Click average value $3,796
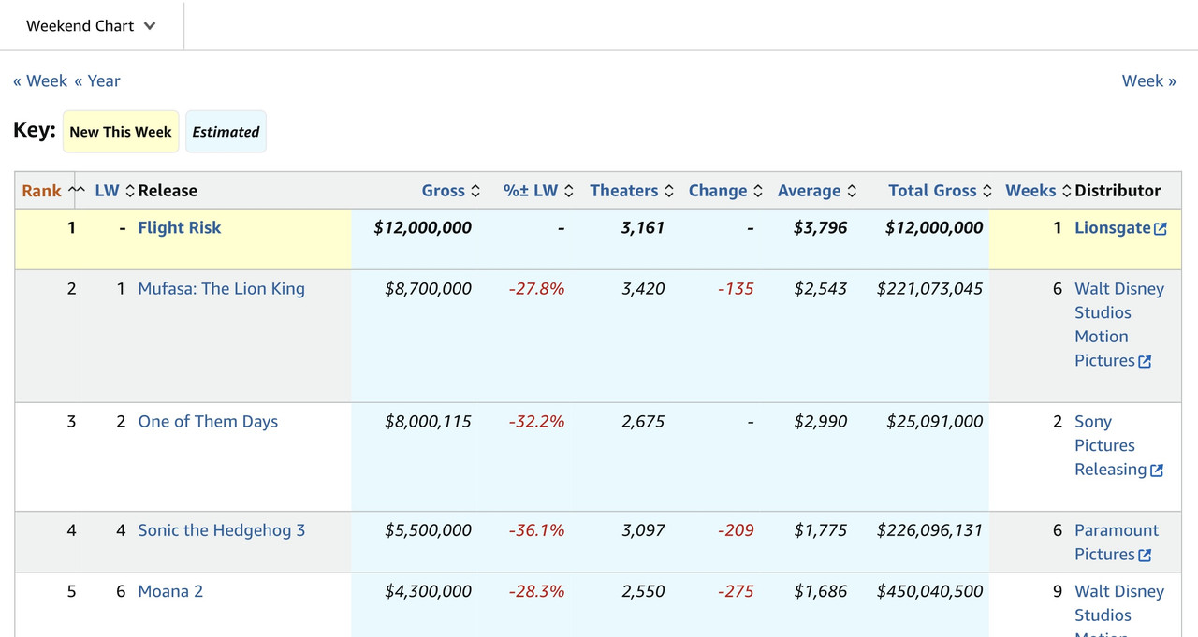Image resolution: width=1198 pixels, height=637 pixels. coord(821,227)
